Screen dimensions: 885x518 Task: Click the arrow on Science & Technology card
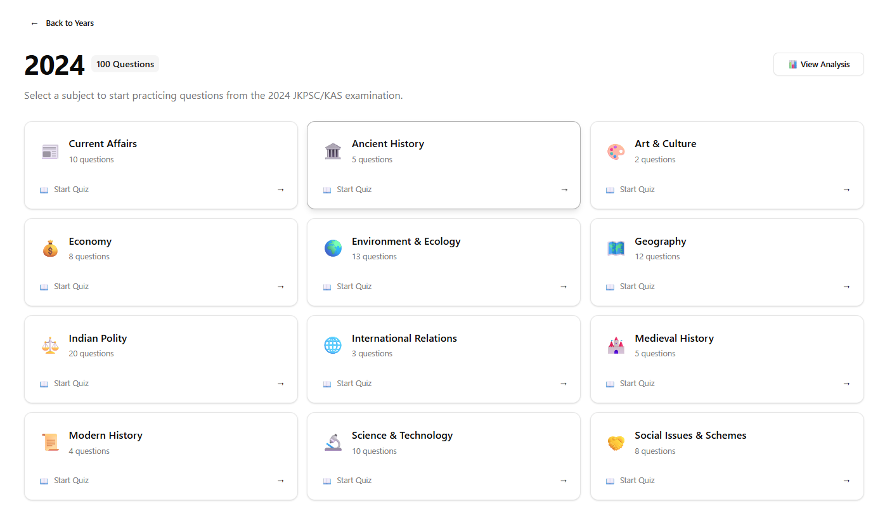564,481
